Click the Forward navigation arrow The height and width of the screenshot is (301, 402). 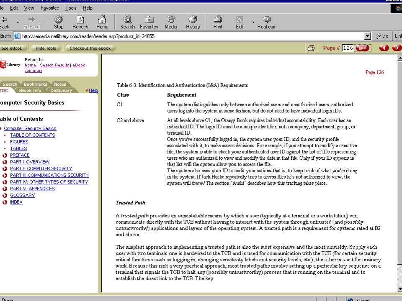31,22
